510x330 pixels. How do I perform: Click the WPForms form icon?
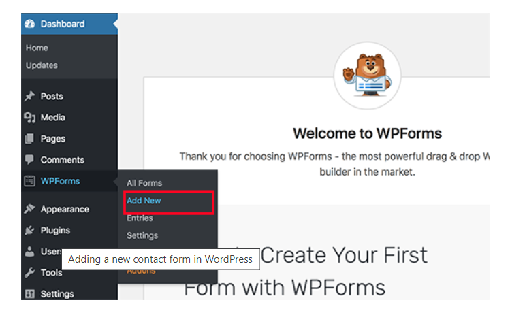(x=29, y=181)
